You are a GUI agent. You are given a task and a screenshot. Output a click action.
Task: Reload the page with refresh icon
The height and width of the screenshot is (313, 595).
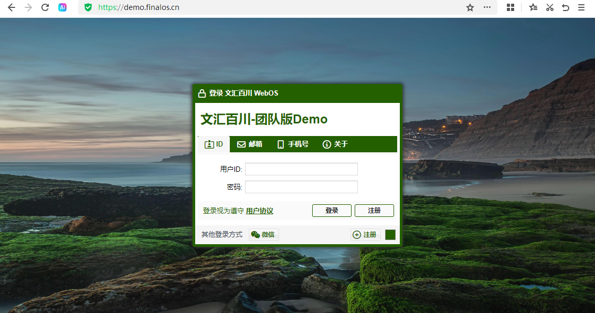pyautogui.click(x=45, y=7)
